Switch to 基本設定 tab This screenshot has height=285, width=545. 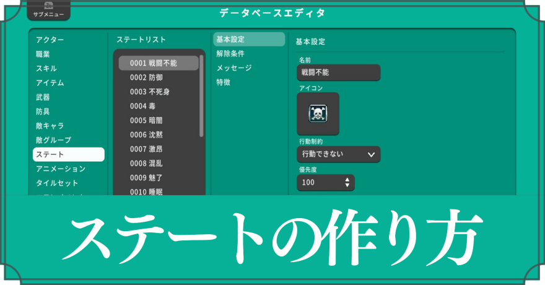249,39
